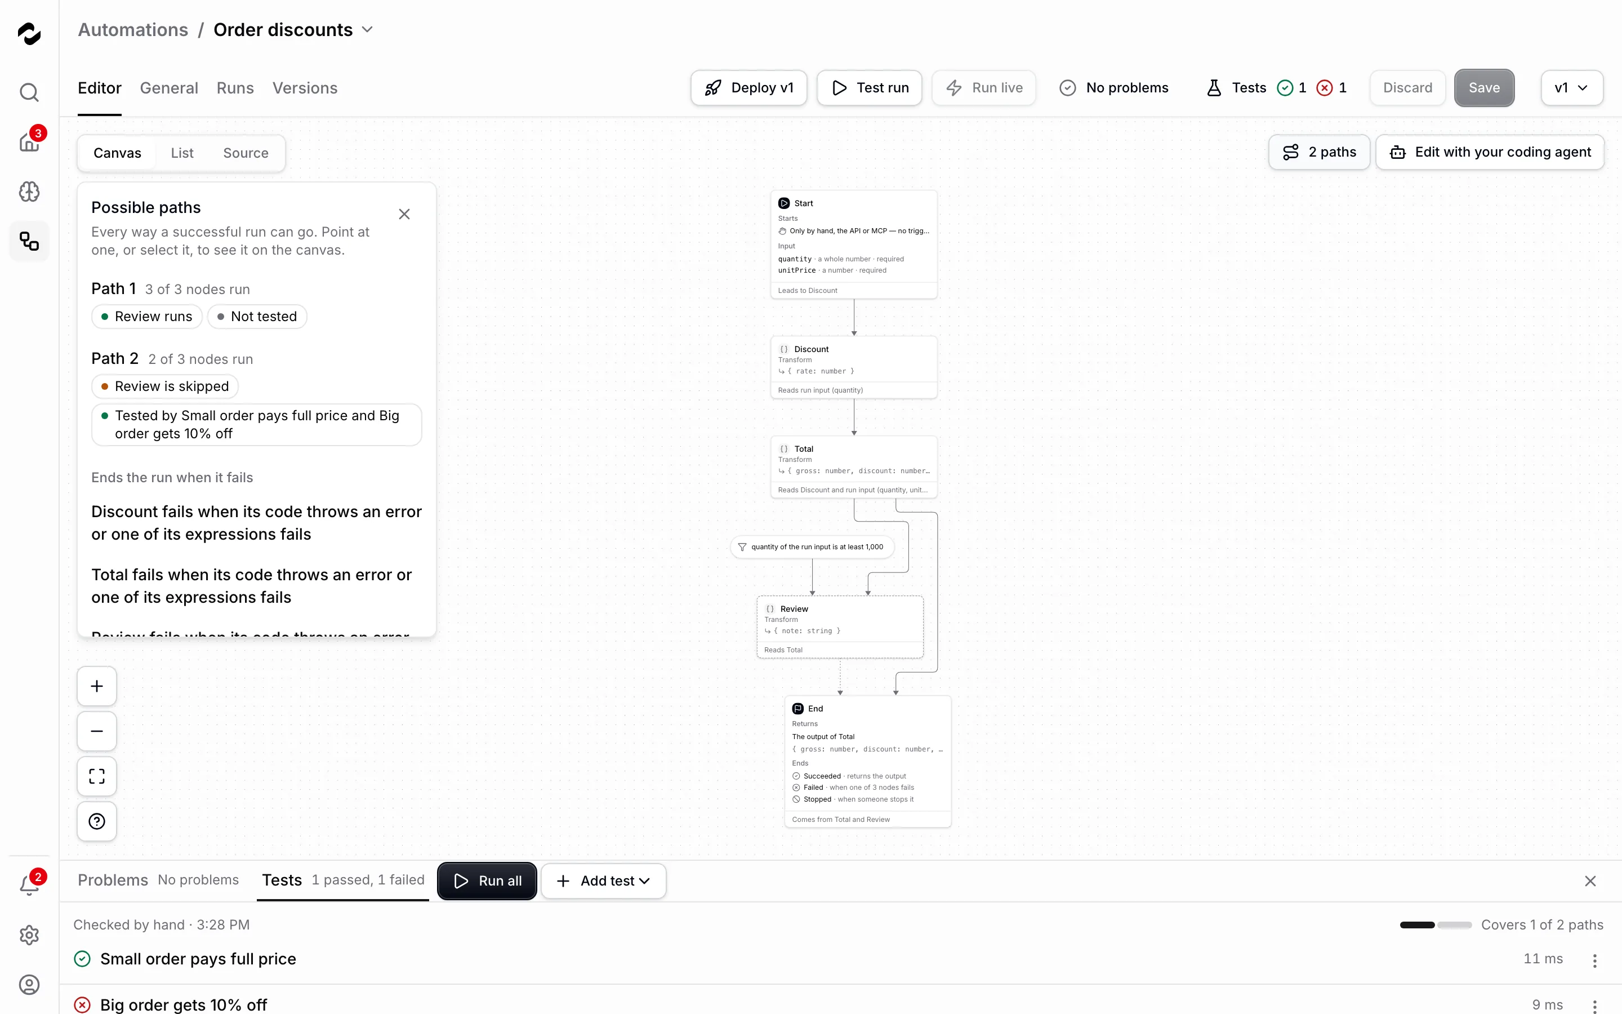
Task: Switch to the Canvas view
Action: (x=117, y=153)
